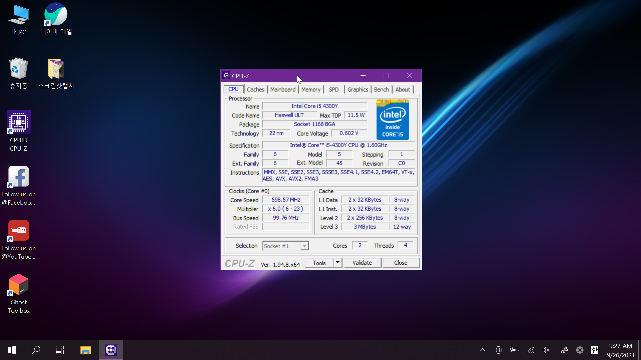
Task: Open the clock showing 9:27 AM
Action: (x=621, y=350)
